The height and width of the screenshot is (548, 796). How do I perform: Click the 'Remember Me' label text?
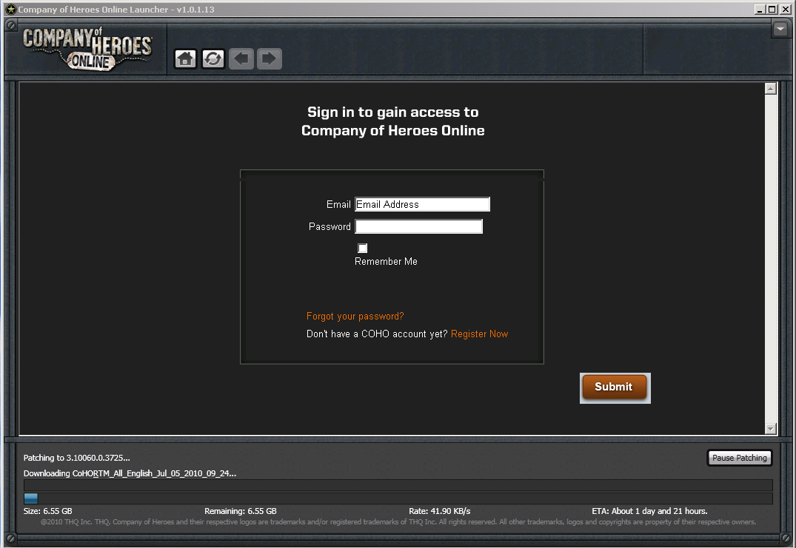pyautogui.click(x=386, y=262)
